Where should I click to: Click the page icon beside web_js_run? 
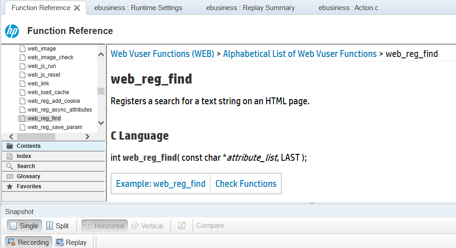23,66
